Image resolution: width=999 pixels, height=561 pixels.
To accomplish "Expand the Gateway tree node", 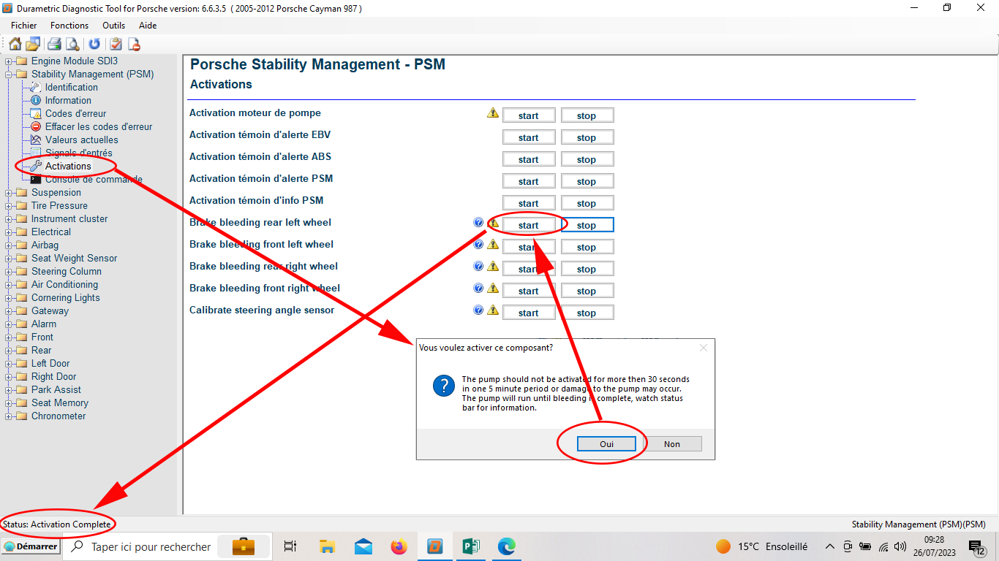I will tap(9, 310).
